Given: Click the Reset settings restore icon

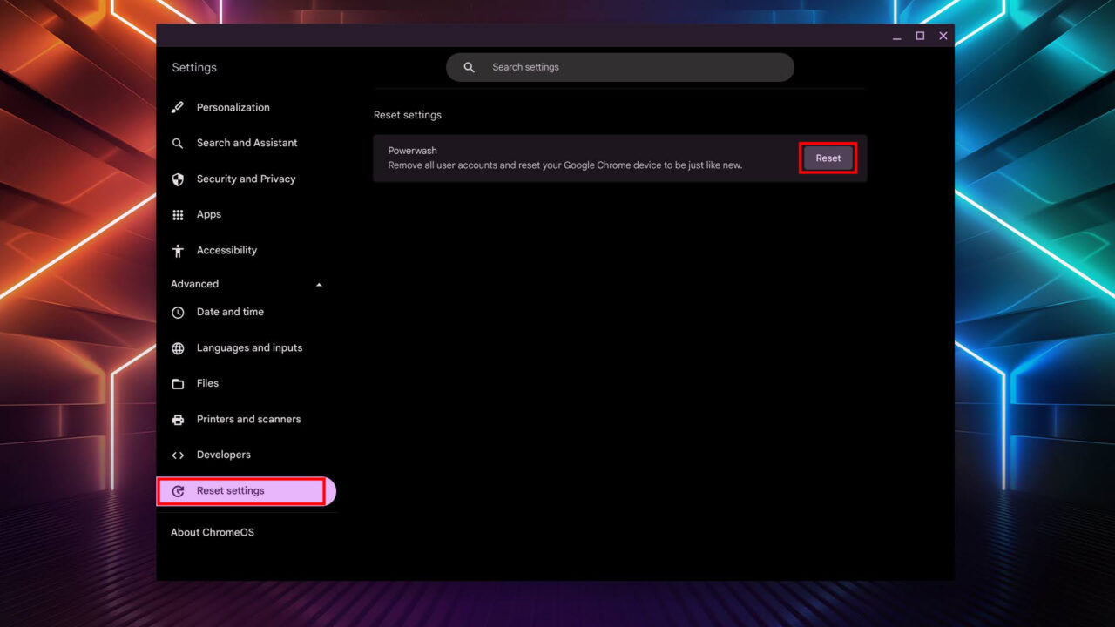Looking at the screenshot, I should point(177,490).
